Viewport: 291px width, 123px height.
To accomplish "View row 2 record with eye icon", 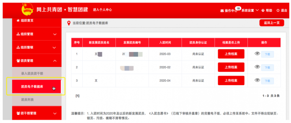I will tap(257, 67).
